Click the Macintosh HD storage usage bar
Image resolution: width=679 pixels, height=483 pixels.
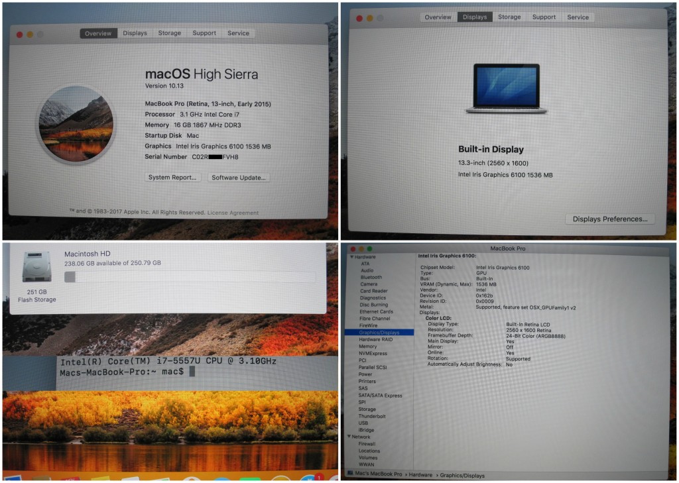pyautogui.click(x=190, y=277)
